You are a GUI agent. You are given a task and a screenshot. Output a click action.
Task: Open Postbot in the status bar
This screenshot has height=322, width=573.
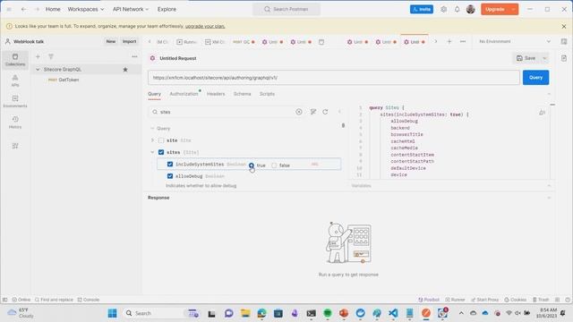pos(429,300)
